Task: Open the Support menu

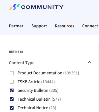Action: pos(39,26)
